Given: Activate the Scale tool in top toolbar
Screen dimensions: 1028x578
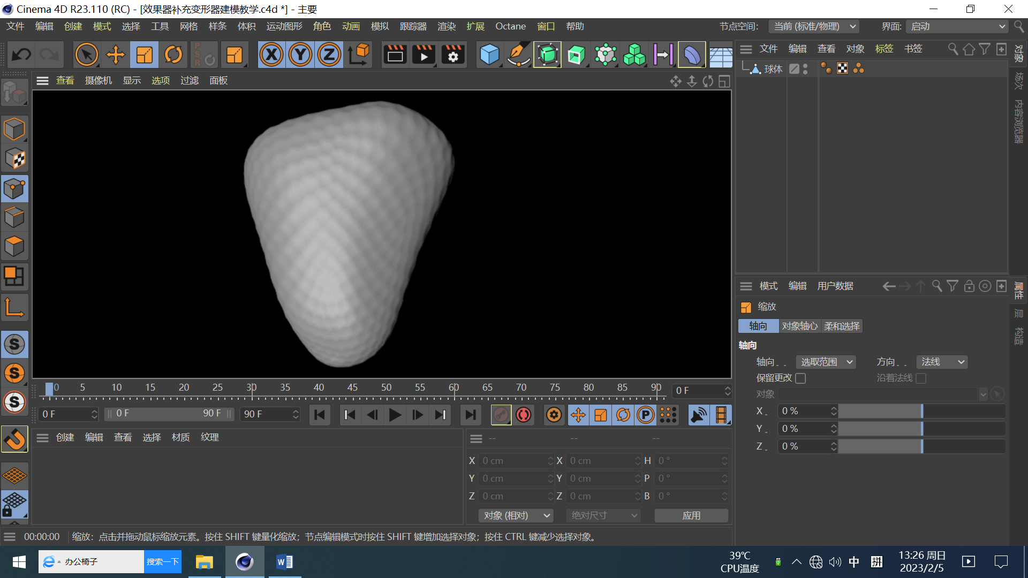Looking at the screenshot, I should tap(144, 55).
